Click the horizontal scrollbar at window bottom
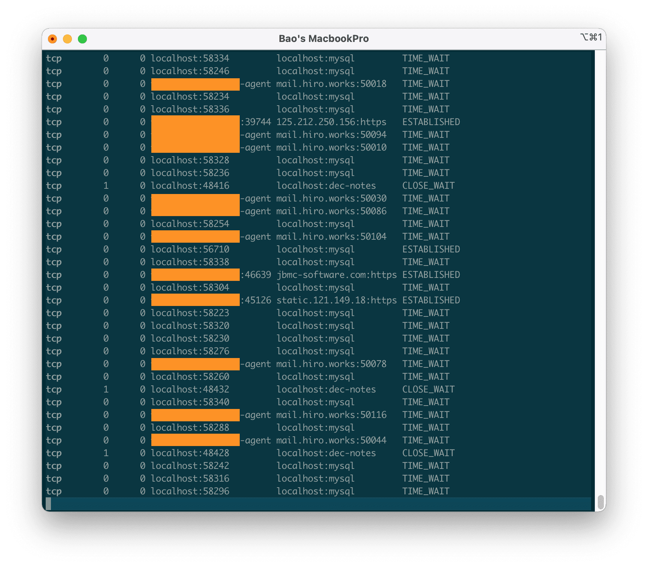The height and width of the screenshot is (567, 648). tap(322, 504)
